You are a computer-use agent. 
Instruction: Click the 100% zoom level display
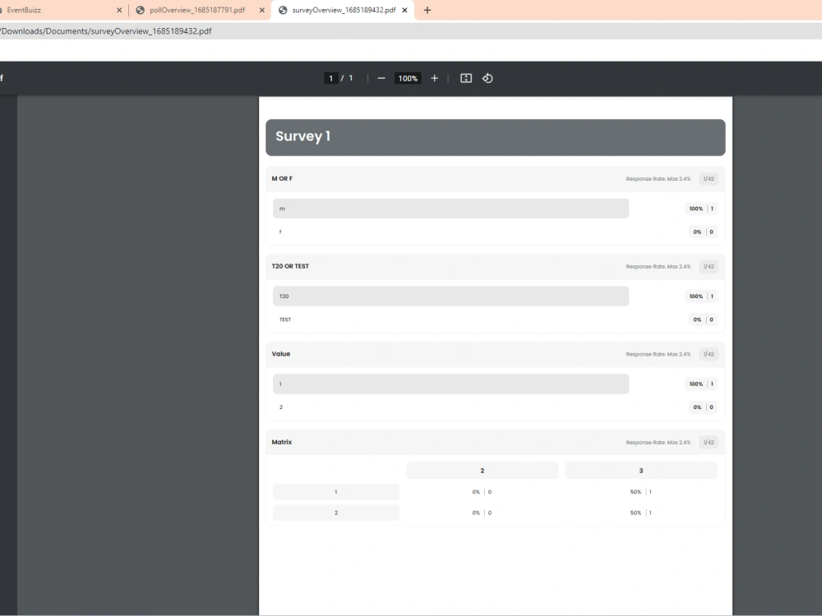click(x=408, y=78)
